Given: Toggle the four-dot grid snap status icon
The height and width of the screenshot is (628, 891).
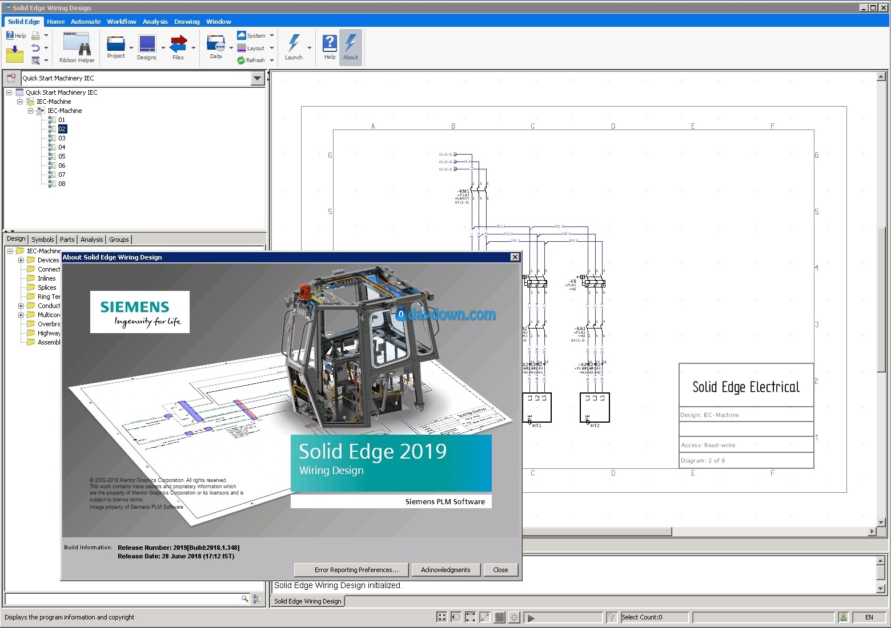Looking at the screenshot, I should 442,617.
